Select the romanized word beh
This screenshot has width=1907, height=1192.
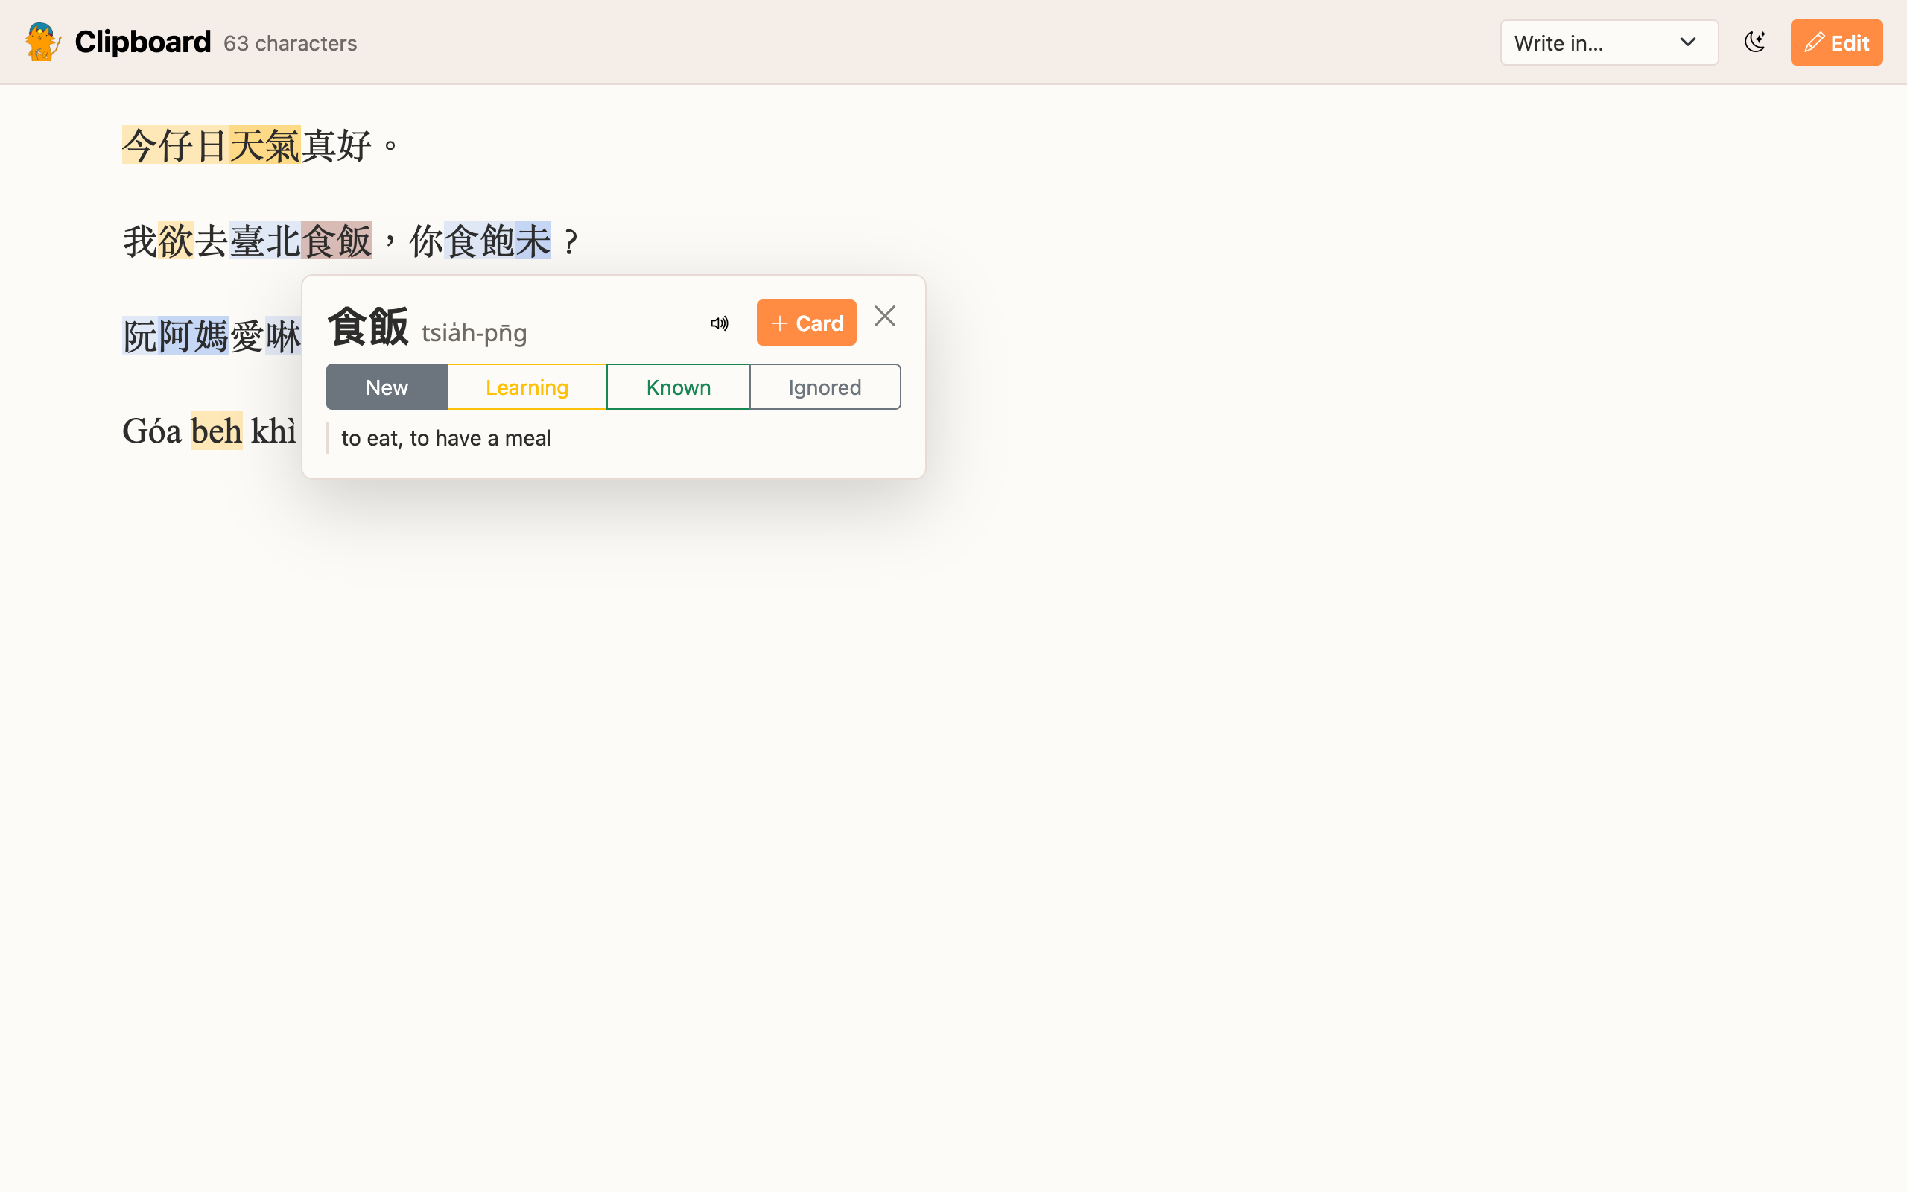[216, 431]
